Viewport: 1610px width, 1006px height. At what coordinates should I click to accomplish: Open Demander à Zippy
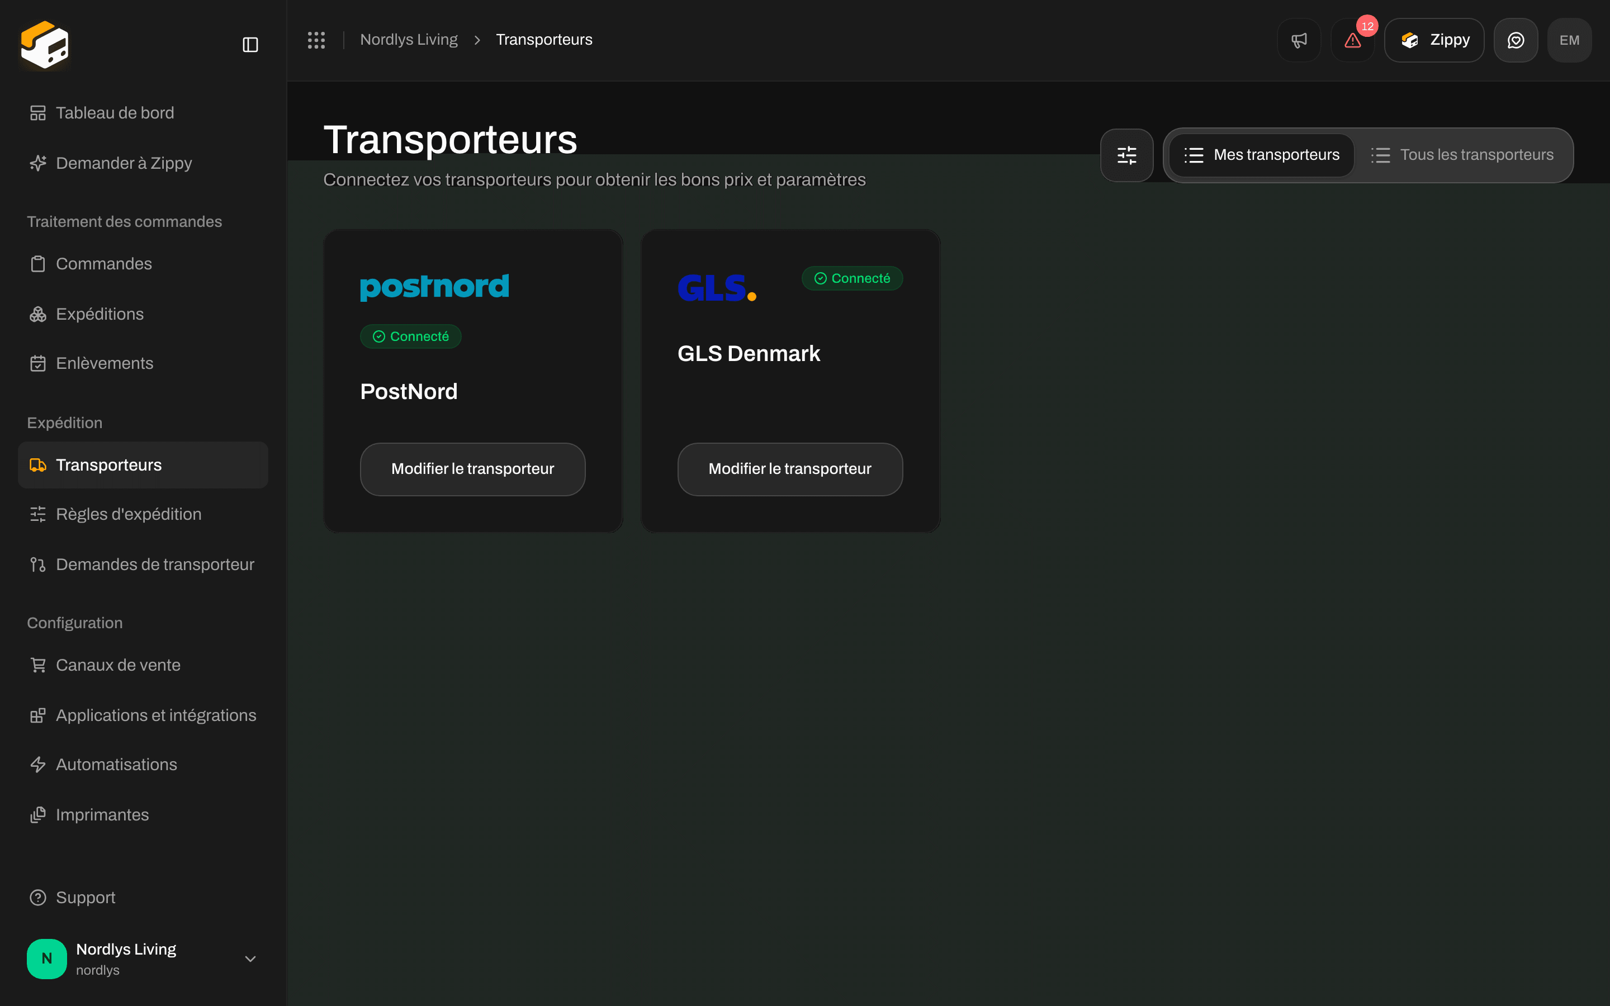pos(143,163)
